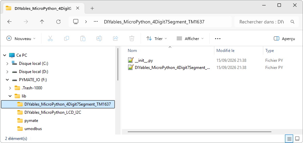303x143 pixels.
Task: Click the PYMATE_IO (F:) drive icon
Action: pyautogui.click(x=14, y=80)
